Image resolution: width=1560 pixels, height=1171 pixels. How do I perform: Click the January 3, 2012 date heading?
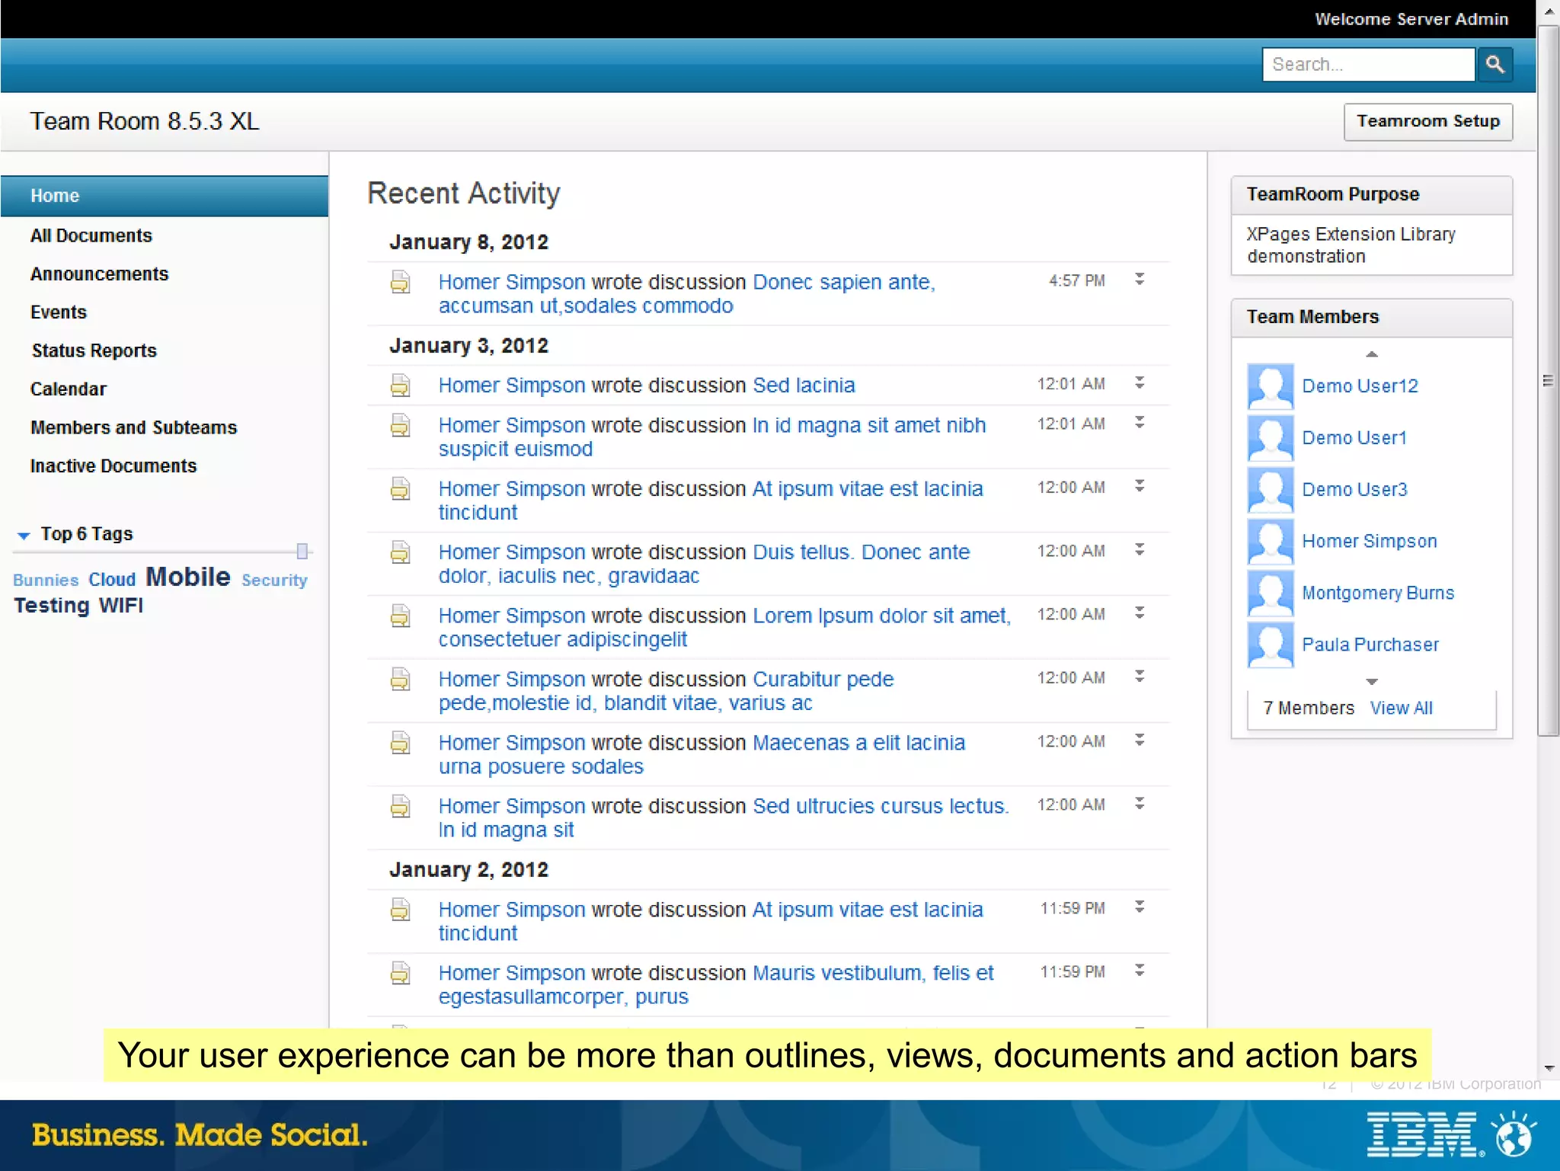click(x=468, y=346)
